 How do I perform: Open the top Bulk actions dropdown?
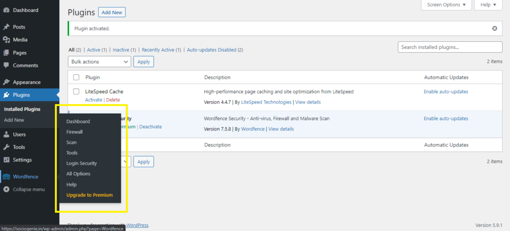[99, 62]
